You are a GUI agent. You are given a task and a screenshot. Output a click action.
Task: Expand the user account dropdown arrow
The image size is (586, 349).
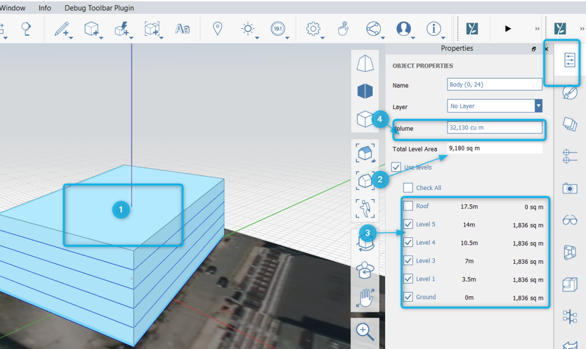coord(413,38)
